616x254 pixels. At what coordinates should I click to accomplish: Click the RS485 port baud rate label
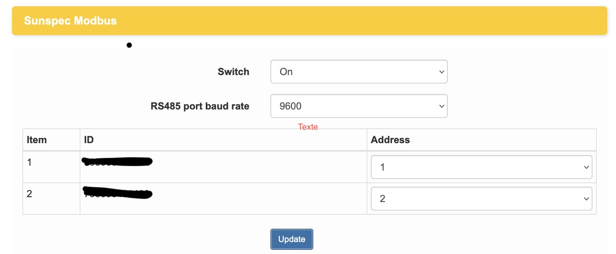coord(200,106)
